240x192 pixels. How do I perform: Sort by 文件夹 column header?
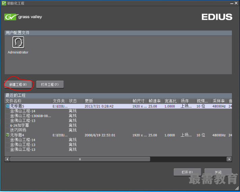(60, 101)
